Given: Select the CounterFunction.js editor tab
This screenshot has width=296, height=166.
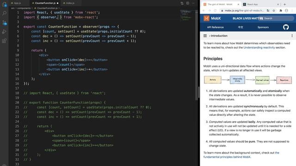Looking at the screenshot, I should pyautogui.click(x=45, y=3).
